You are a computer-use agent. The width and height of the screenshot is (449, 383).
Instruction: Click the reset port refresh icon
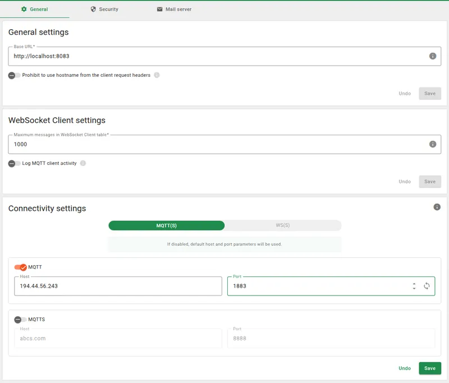(427, 286)
